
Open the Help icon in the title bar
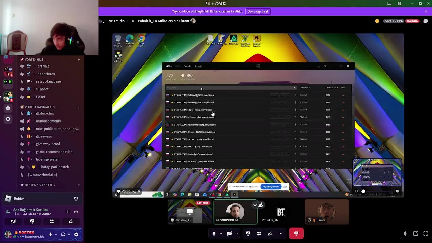(400, 4)
